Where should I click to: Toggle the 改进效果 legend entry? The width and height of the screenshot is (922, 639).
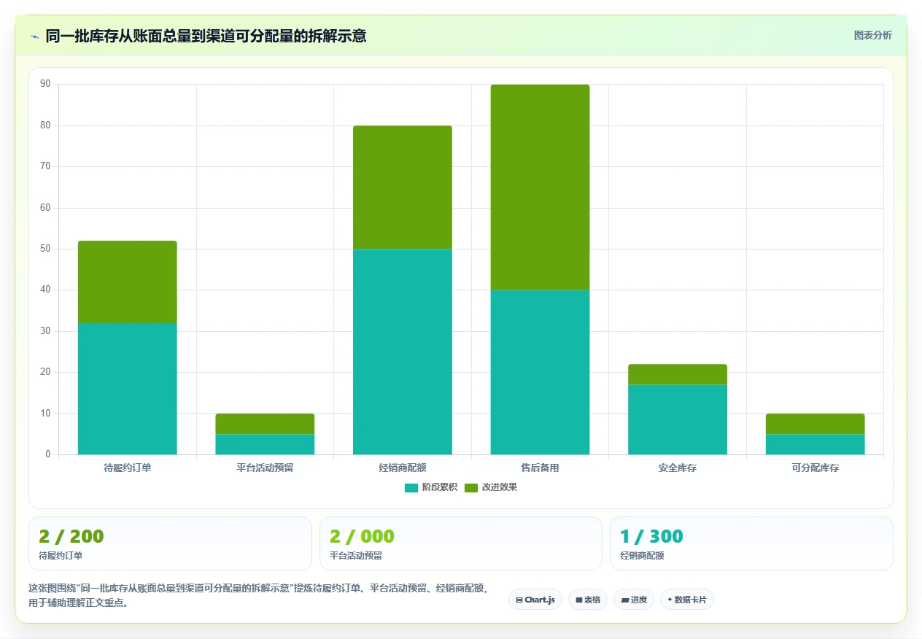click(491, 487)
